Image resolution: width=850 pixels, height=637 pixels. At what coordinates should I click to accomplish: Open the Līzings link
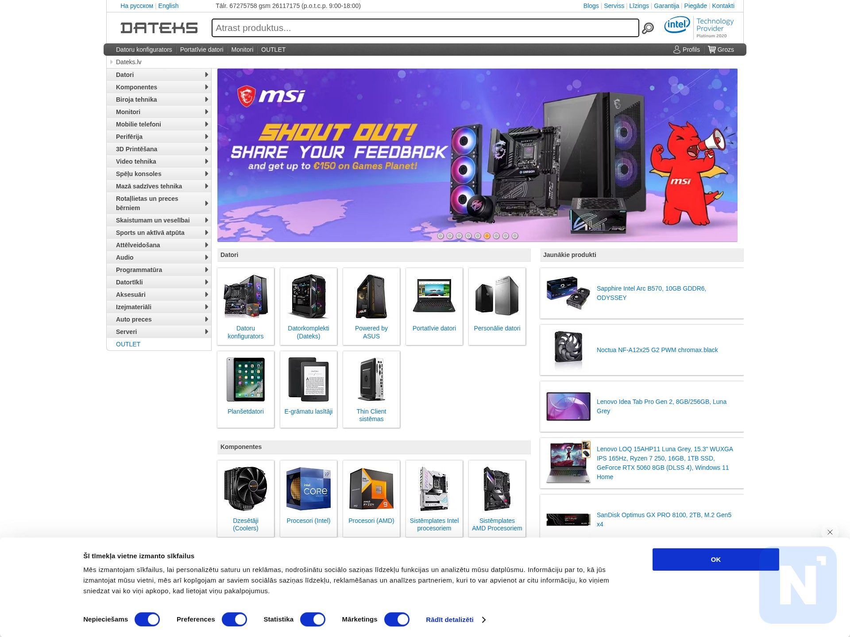[639, 6]
